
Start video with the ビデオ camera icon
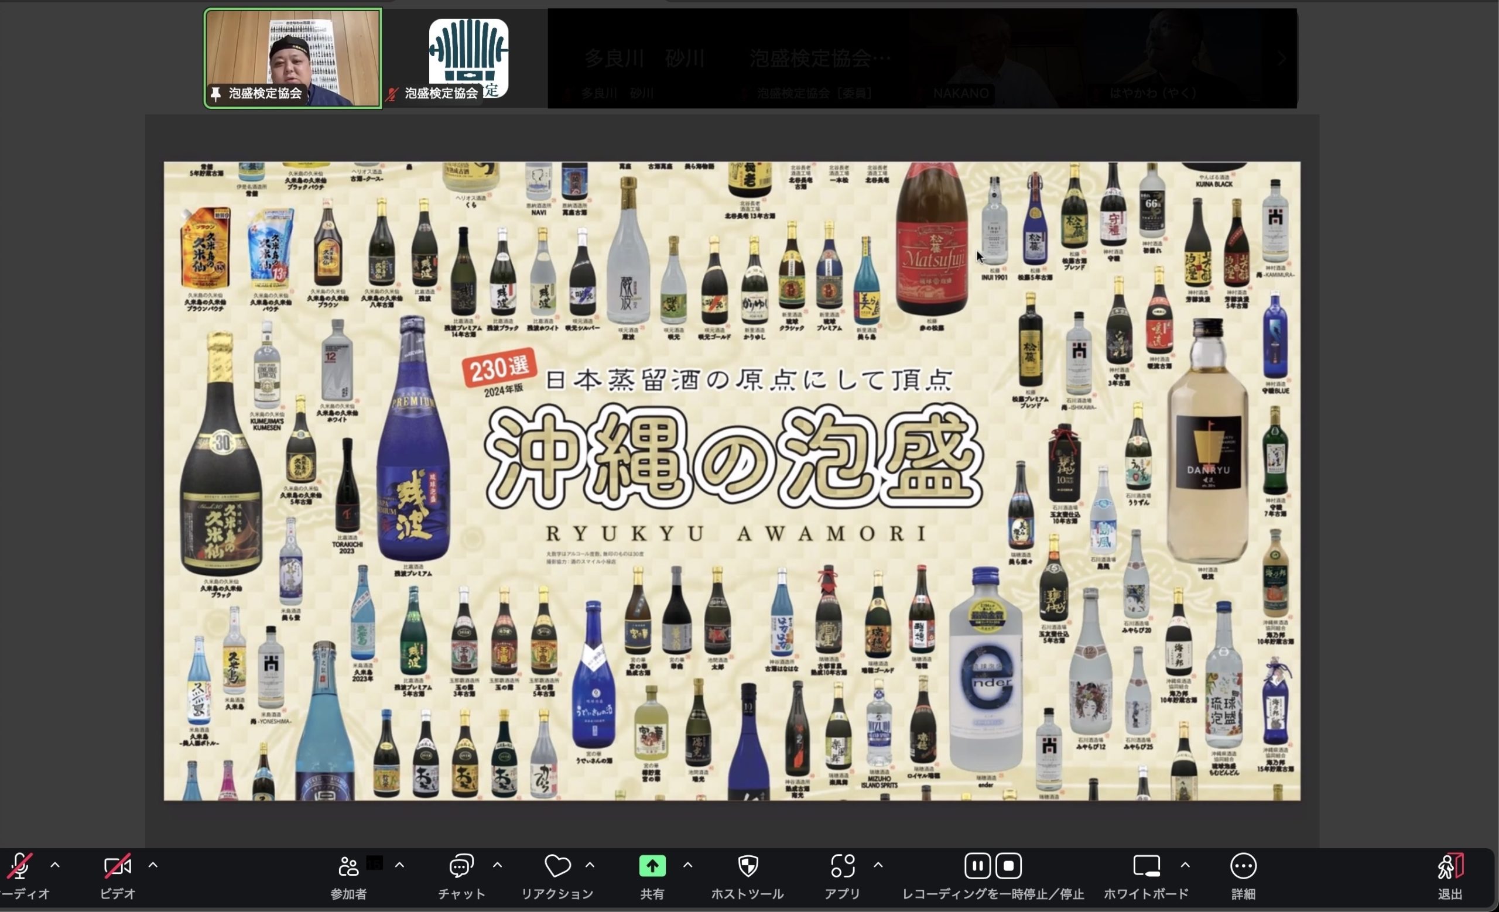[118, 866]
